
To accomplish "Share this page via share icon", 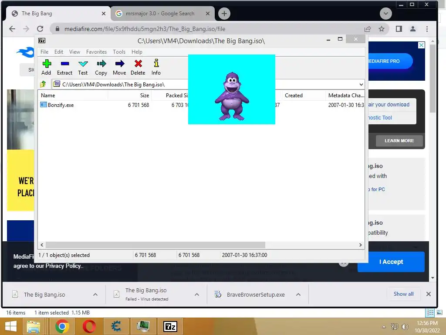I will (368, 29).
